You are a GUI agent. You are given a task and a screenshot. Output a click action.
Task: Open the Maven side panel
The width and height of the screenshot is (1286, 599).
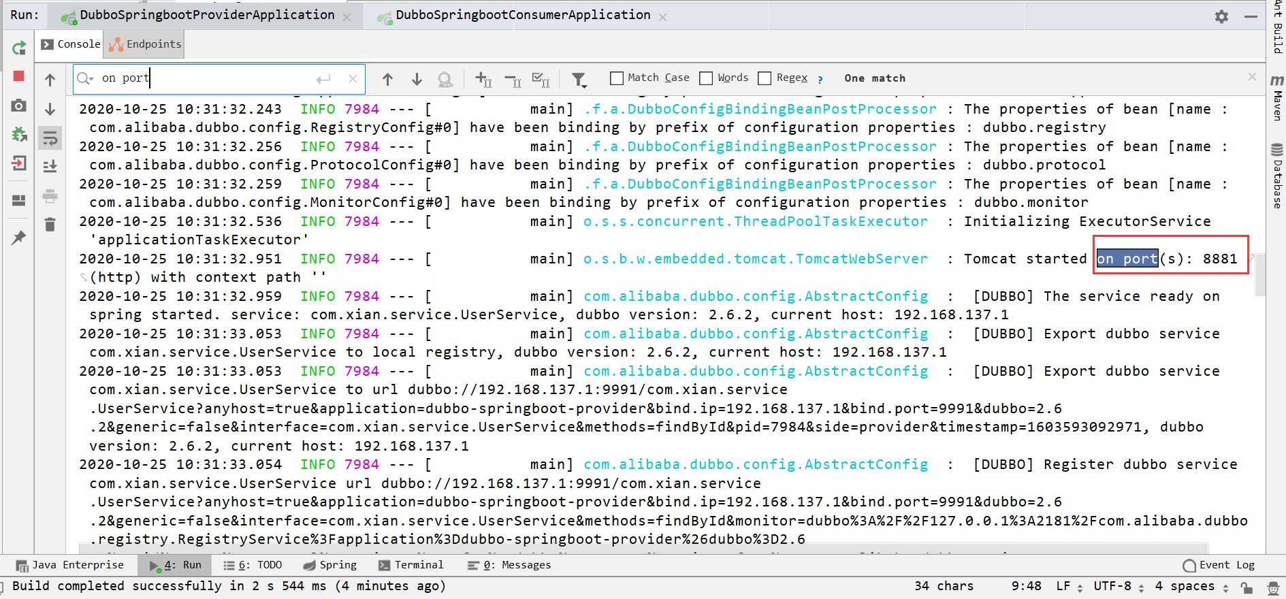coord(1277,98)
